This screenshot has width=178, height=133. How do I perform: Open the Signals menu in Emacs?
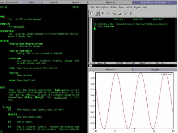point(137,7)
